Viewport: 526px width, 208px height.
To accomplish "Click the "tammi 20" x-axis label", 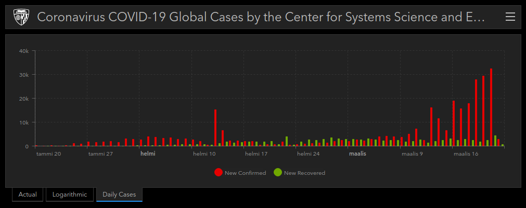I will tap(48, 154).
